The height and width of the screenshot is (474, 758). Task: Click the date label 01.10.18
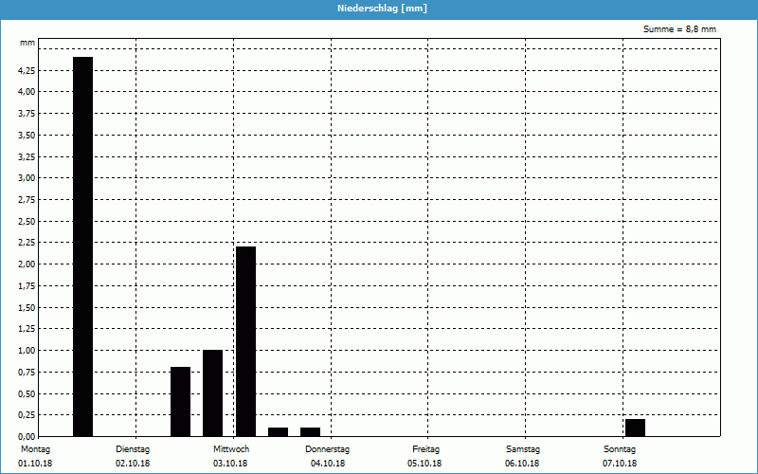pos(34,464)
